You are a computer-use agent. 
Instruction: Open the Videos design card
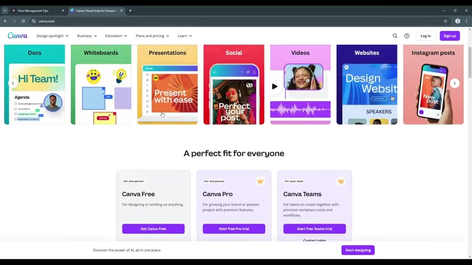(300, 84)
